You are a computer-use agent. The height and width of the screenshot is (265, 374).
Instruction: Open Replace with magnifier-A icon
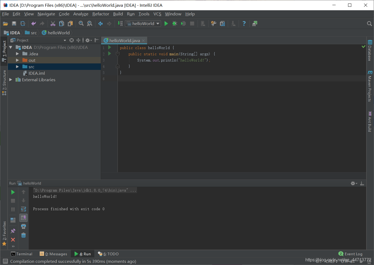(90, 24)
